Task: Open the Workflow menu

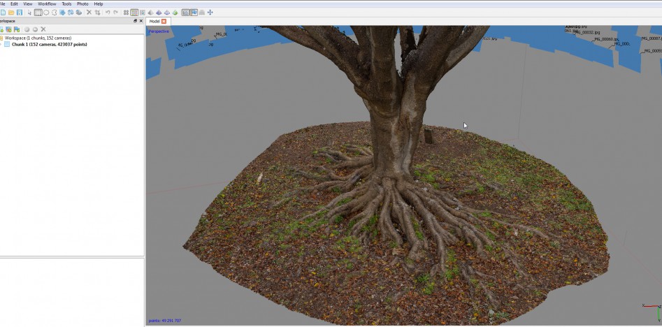Action: [x=47, y=3]
